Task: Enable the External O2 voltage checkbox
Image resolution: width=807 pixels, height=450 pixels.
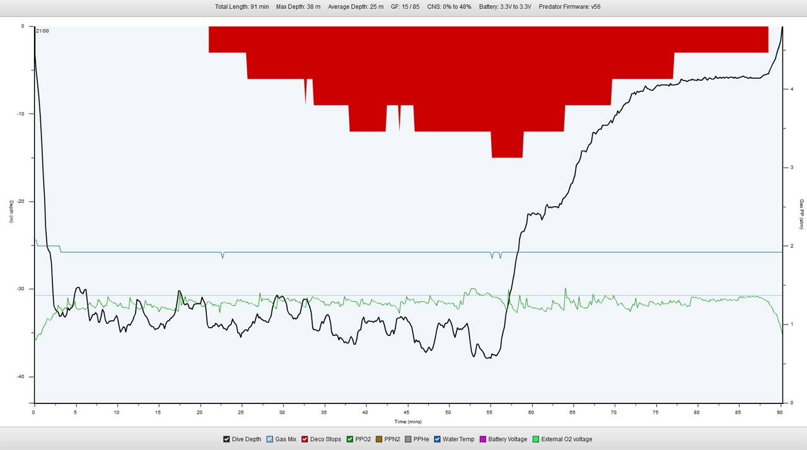Action: pos(537,439)
